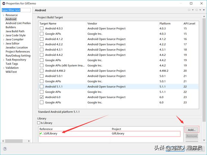Screen dimensions: 207x155
Task: Expand the Java Code Style node
Action: coord(4,36)
